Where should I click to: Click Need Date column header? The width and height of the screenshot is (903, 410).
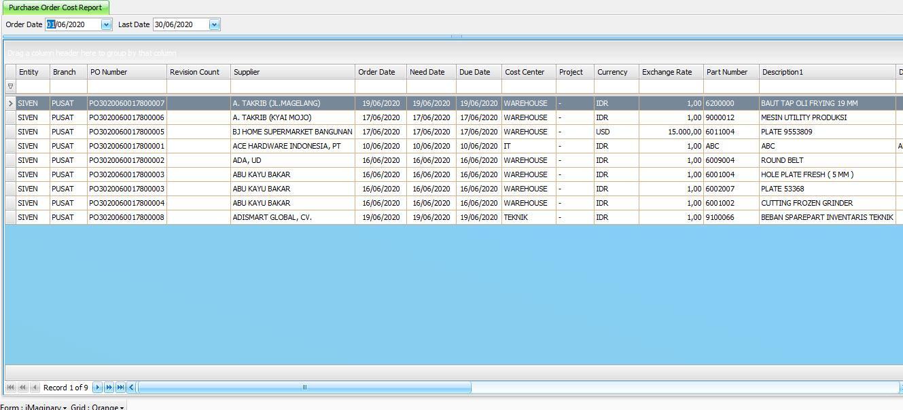pyautogui.click(x=431, y=72)
